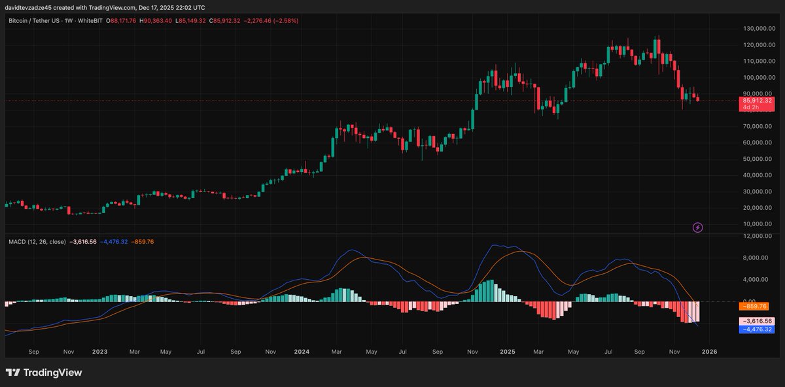This screenshot has width=785, height=387.
Task: Click the 2024 year label on time axis
Action: click(x=303, y=351)
